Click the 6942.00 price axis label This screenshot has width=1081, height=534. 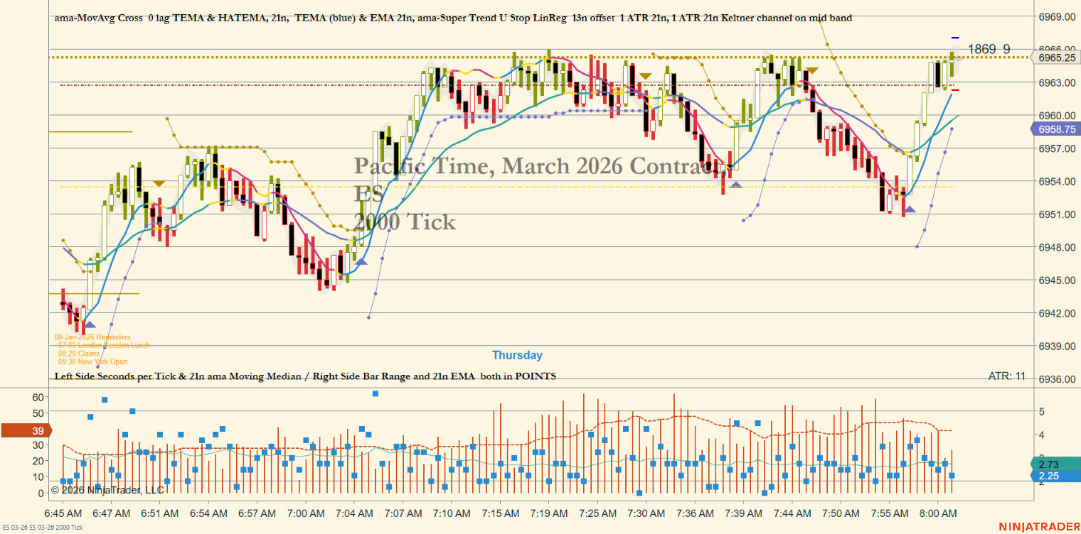click(x=1055, y=313)
